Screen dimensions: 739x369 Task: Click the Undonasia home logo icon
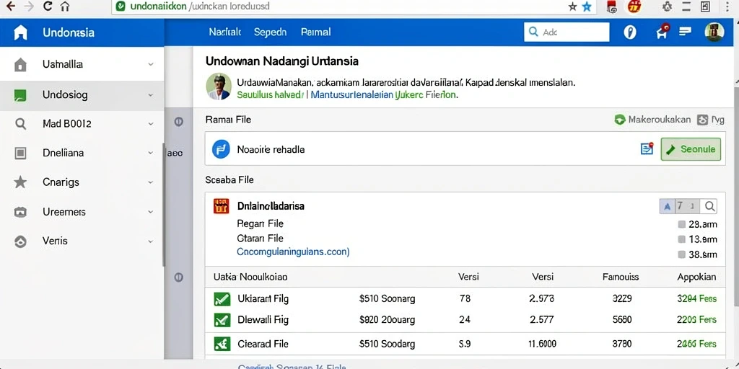click(21, 32)
